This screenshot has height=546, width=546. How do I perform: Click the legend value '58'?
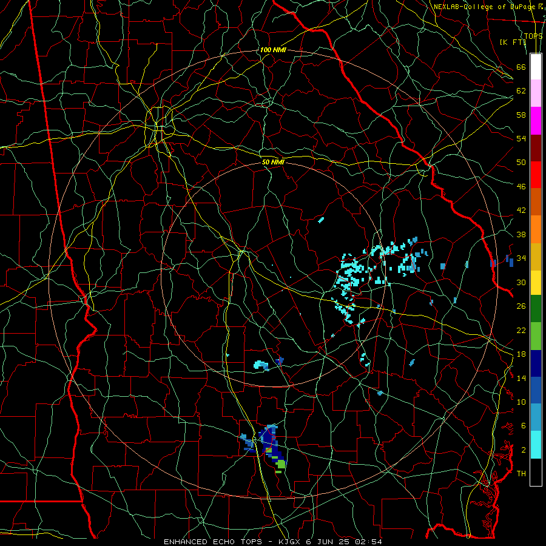tap(521, 115)
